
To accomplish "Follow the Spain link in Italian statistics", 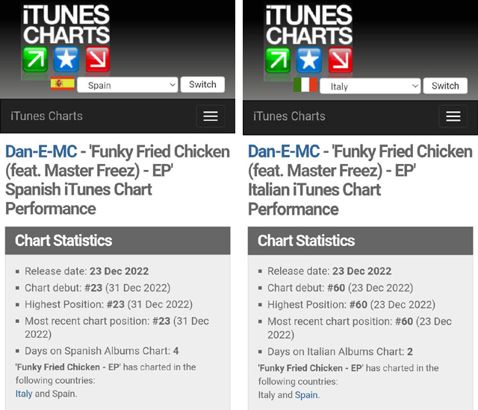I will pyautogui.click(x=306, y=395).
